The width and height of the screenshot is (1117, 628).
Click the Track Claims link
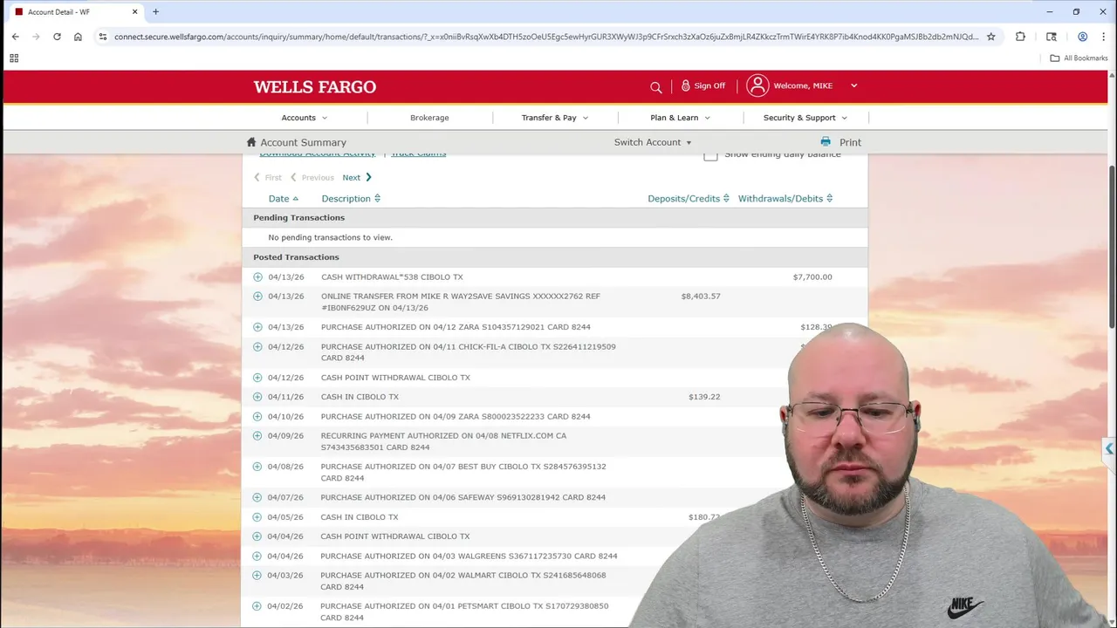[418, 154]
